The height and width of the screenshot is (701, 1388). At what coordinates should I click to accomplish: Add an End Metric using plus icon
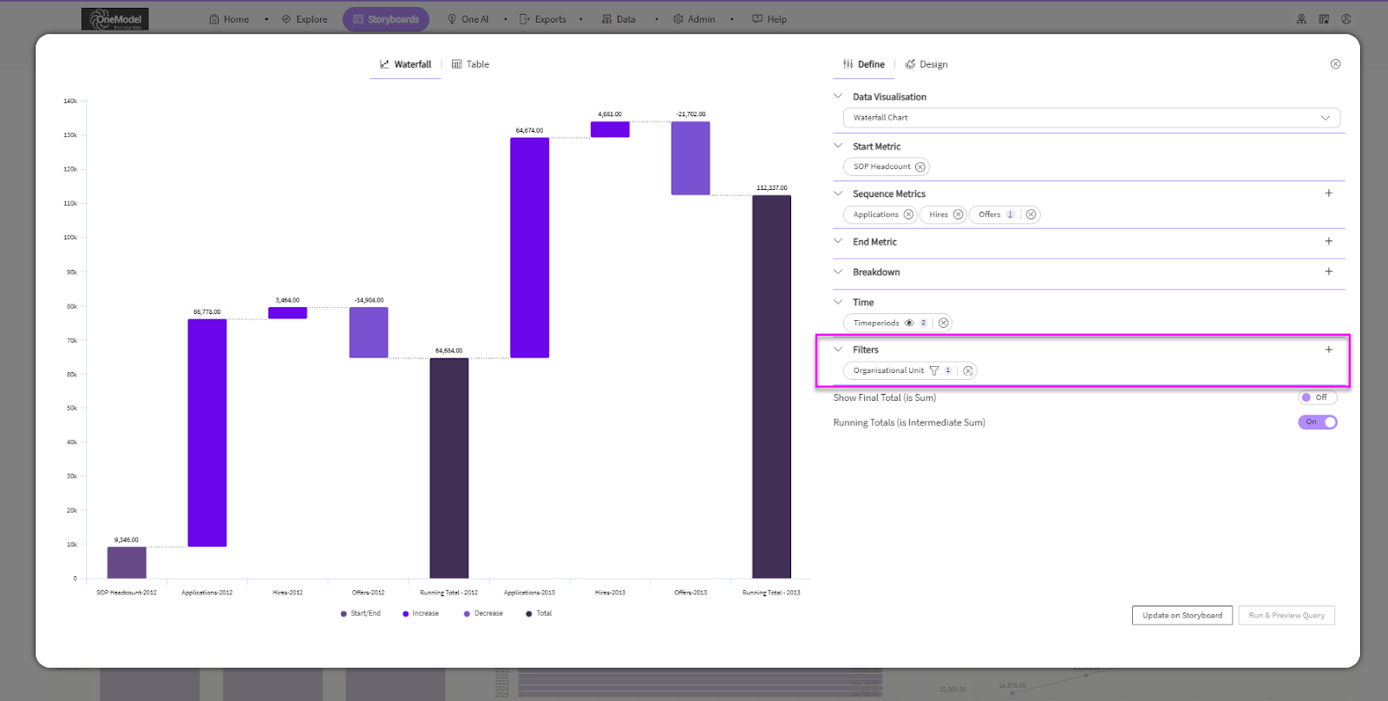click(x=1328, y=241)
